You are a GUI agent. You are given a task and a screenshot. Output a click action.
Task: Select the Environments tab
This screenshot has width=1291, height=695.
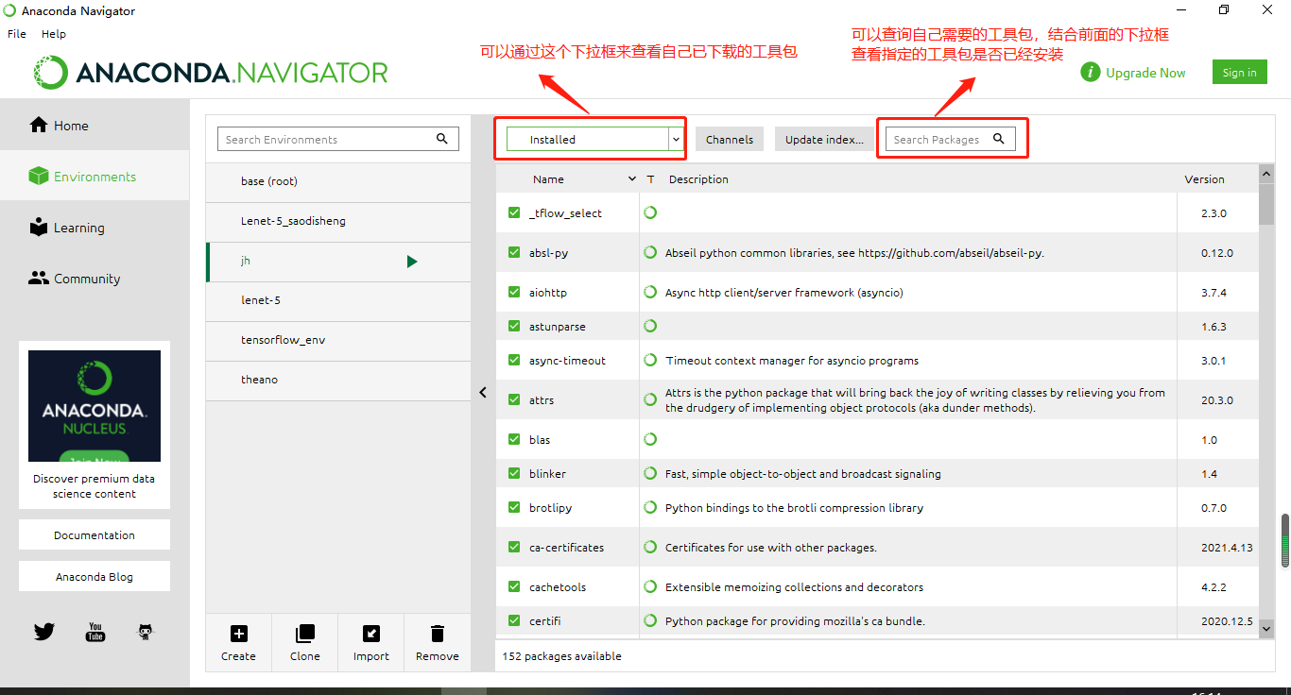95,176
